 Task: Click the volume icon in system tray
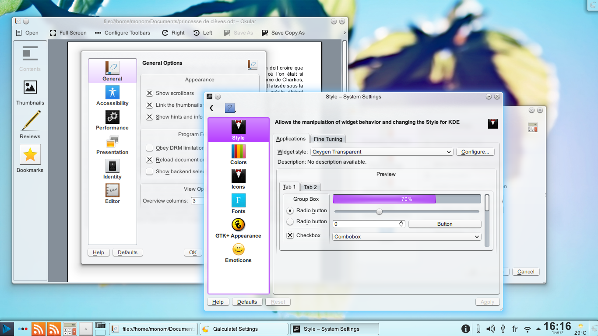(x=491, y=329)
